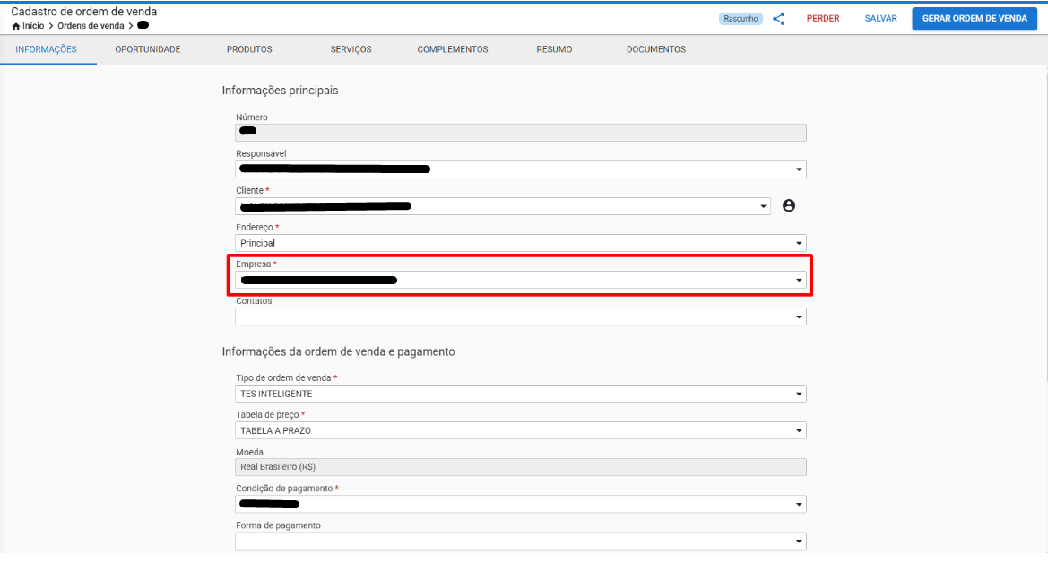This screenshot has width=1048, height=581.
Task: Open the Resumo tab
Action: coord(554,49)
